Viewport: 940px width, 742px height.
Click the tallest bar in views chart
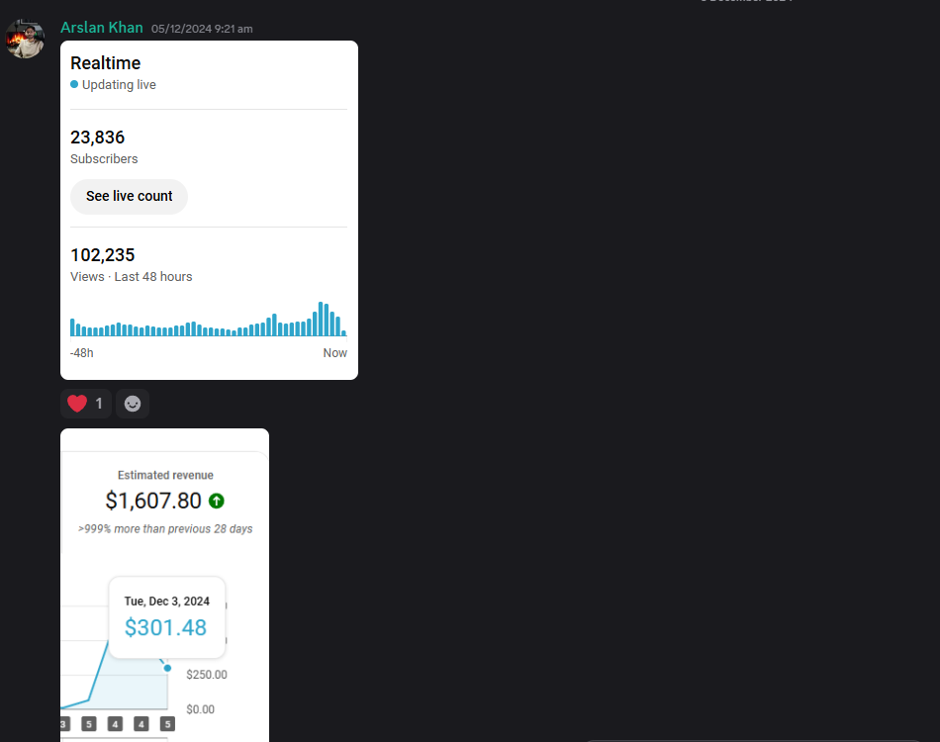pos(321,319)
